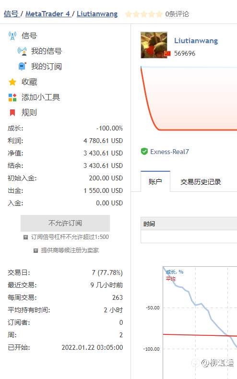
Task: Click the 利润 value 4 780.61 USD
Action: [103, 141]
